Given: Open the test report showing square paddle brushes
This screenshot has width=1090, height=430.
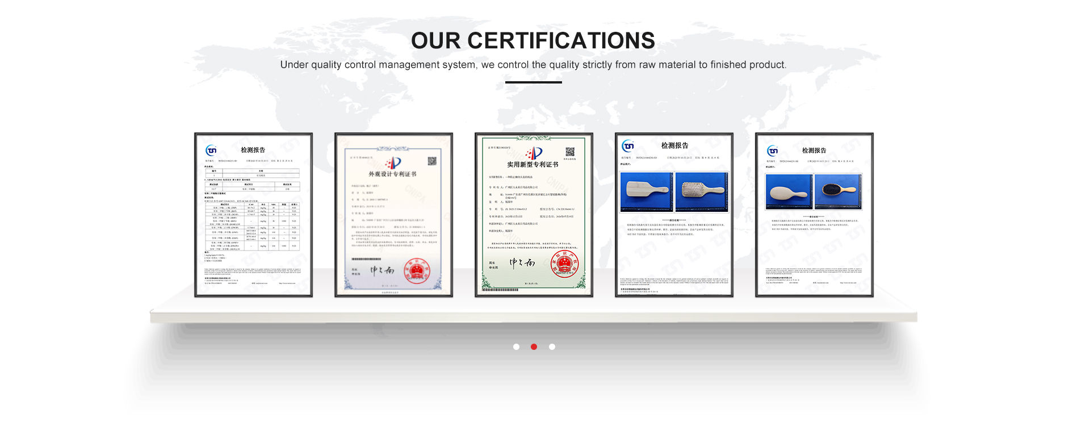Looking at the screenshot, I should point(674,215).
